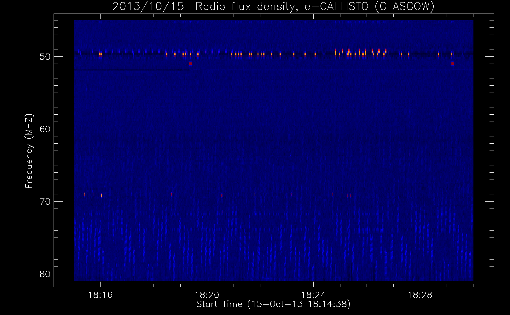Click the 70 frequency tick label
Screen dimensions: 510x315
[45, 202]
